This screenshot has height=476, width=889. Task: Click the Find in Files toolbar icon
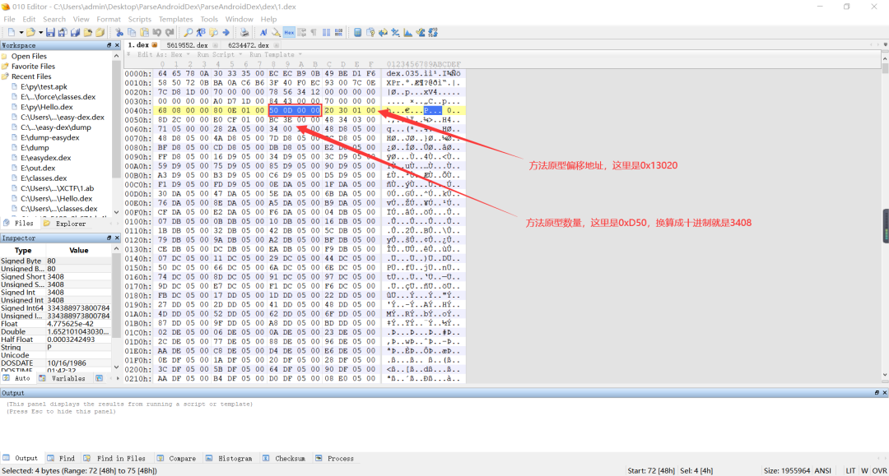coord(213,32)
